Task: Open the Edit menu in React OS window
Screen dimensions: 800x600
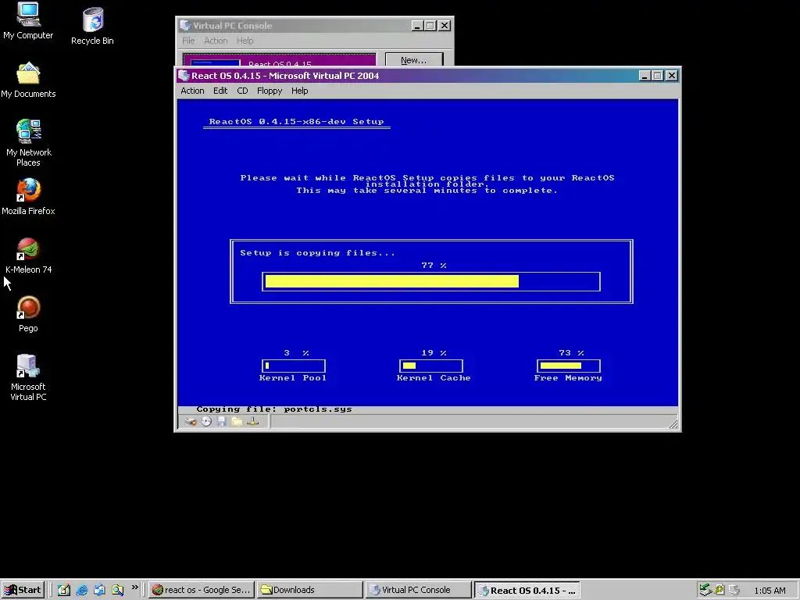Action: tap(220, 91)
